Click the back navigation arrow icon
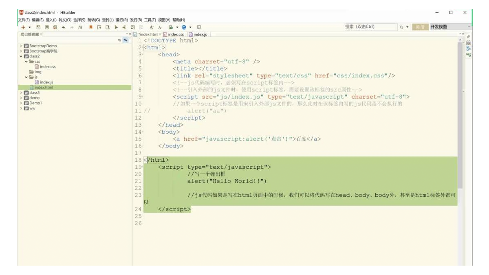This screenshot has width=489, height=275. pos(64,27)
